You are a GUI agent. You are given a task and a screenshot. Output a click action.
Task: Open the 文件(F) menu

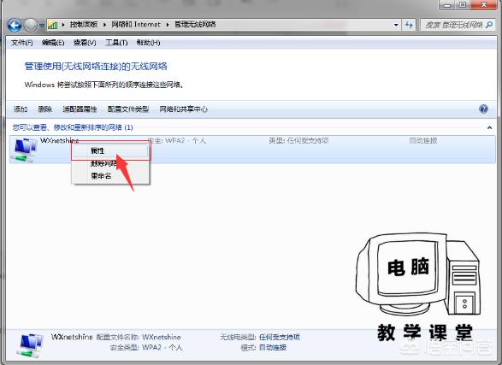[21, 43]
